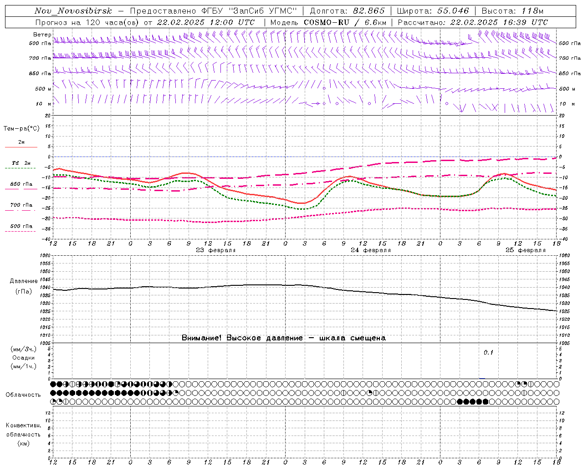The height and width of the screenshot is (466, 583).
Task: Click the "24 февраля" date label
Action: point(371,250)
